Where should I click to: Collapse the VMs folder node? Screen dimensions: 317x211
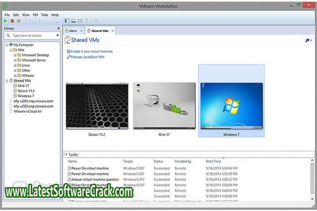point(11,50)
